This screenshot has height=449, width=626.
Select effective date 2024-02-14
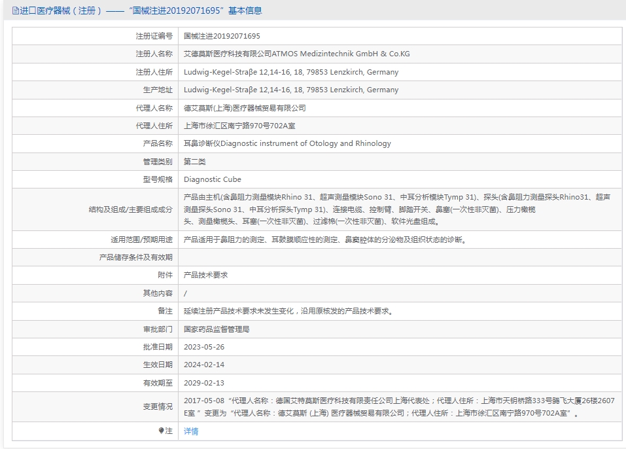(x=204, y=365)
